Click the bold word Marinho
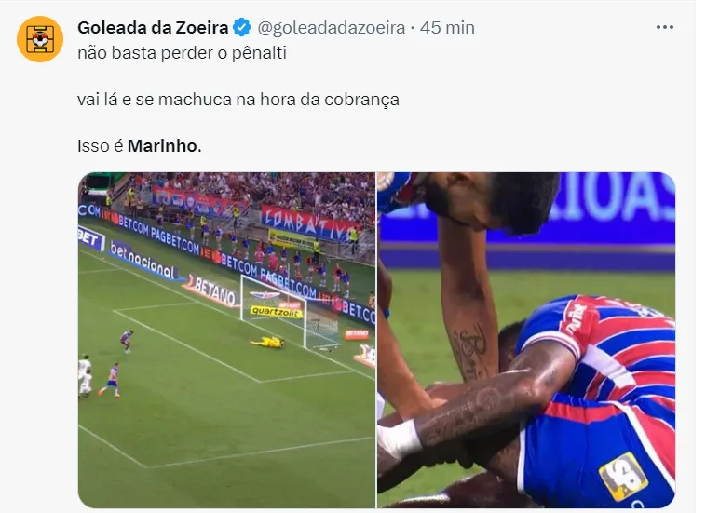The image size is (706, 513). [163, 146]
